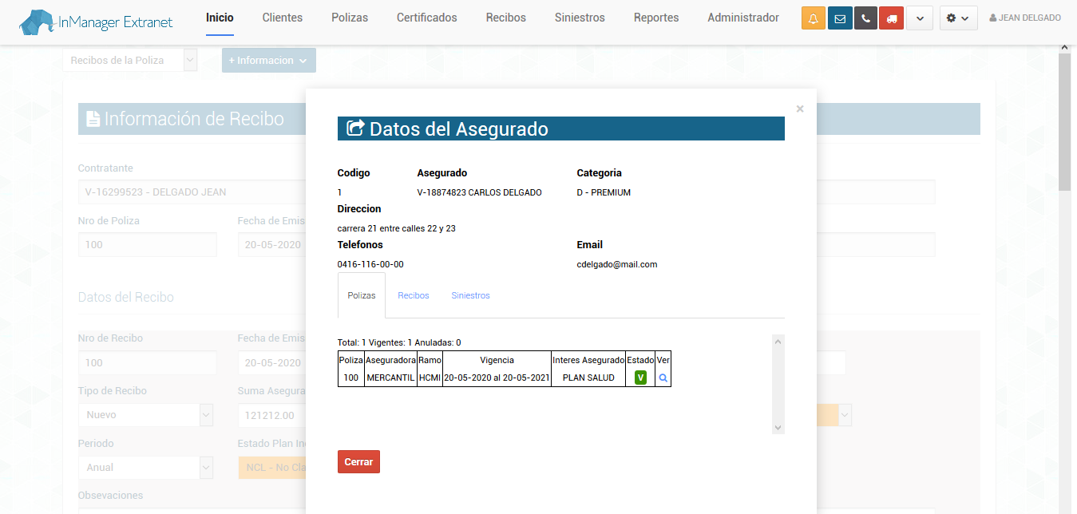
Task: Open the Clientes menu
Action: coord(282,18)
